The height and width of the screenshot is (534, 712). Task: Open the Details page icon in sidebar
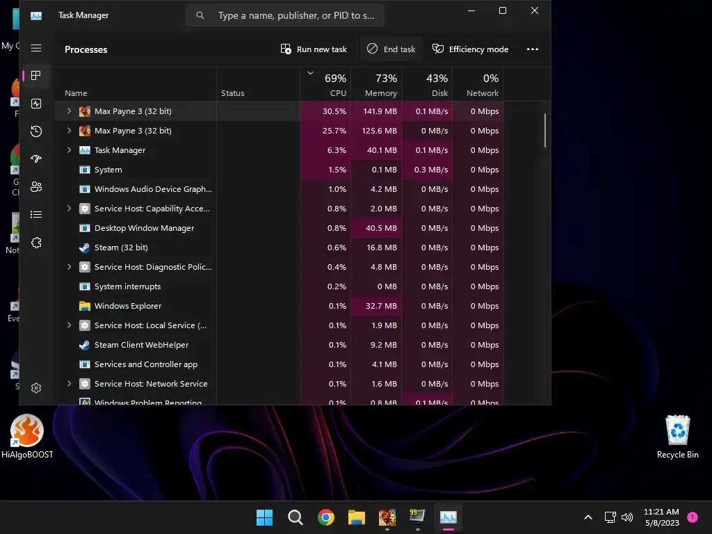36,214
